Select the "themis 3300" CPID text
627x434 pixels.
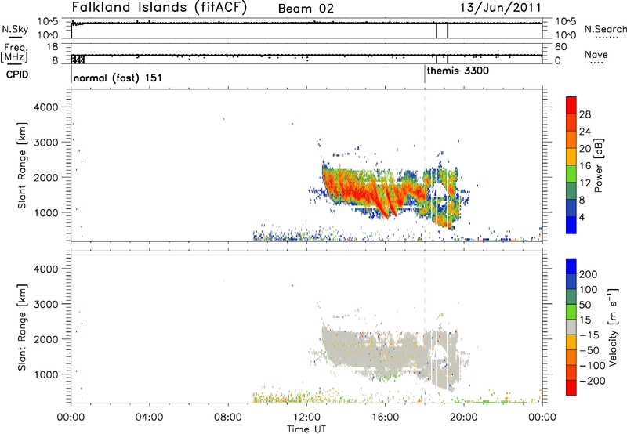tap(458, 71)
